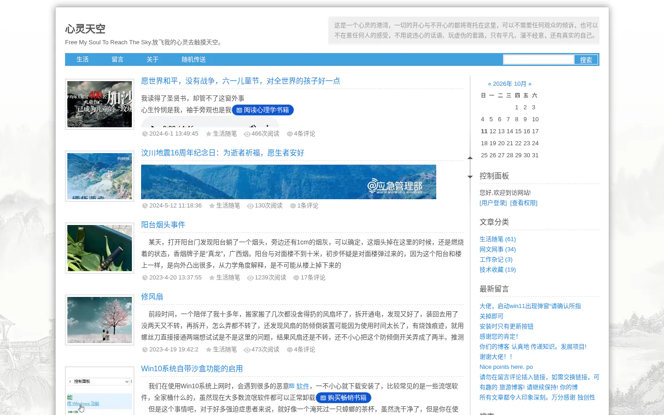
Task: Open the 留言 menu item
Action: 118,59
